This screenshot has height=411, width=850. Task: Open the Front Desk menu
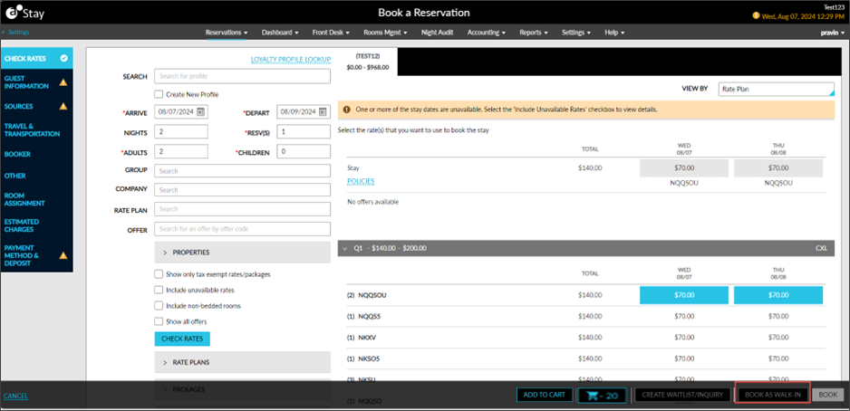click(x=331, y=33)
